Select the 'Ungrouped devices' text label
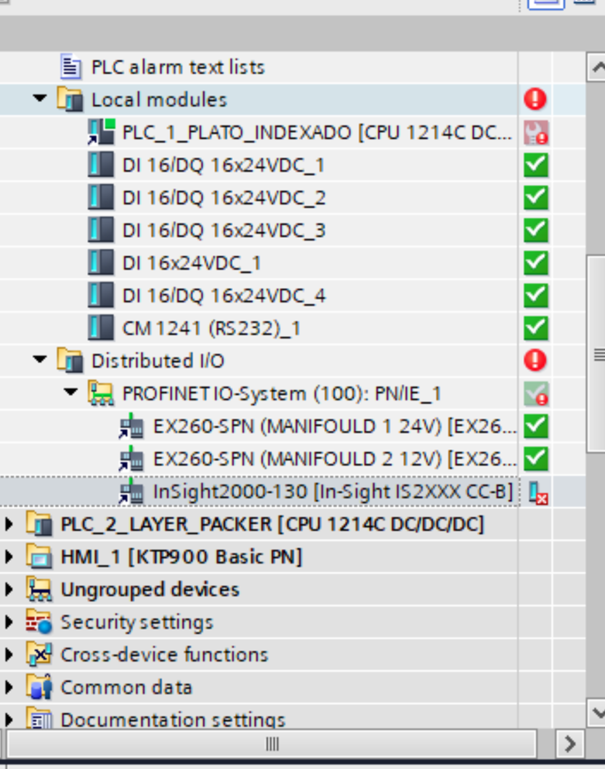This screenshot has height=769, width=605. [150, 589]
